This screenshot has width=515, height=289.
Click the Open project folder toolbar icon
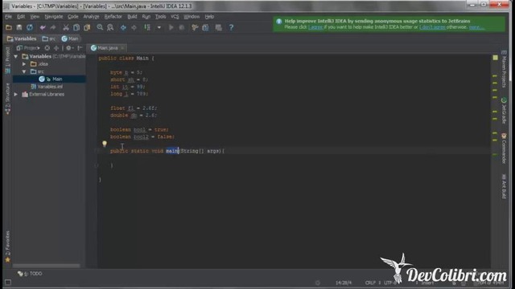click(9, 27)
